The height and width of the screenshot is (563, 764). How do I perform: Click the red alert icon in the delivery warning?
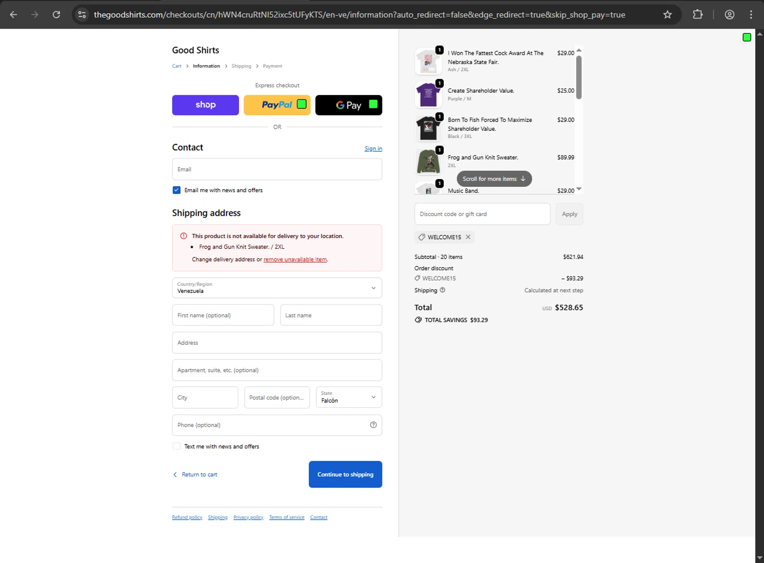[x=183, y=236]
